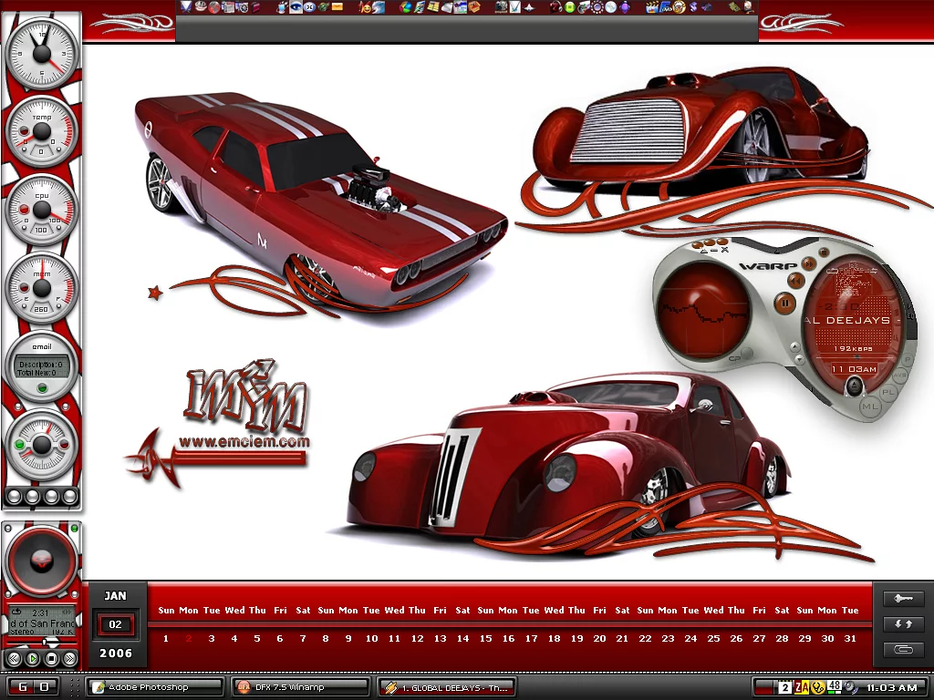This screenshot has height=700, width=934.
Task: Select day 15 in the calendar
Action: 485,639
